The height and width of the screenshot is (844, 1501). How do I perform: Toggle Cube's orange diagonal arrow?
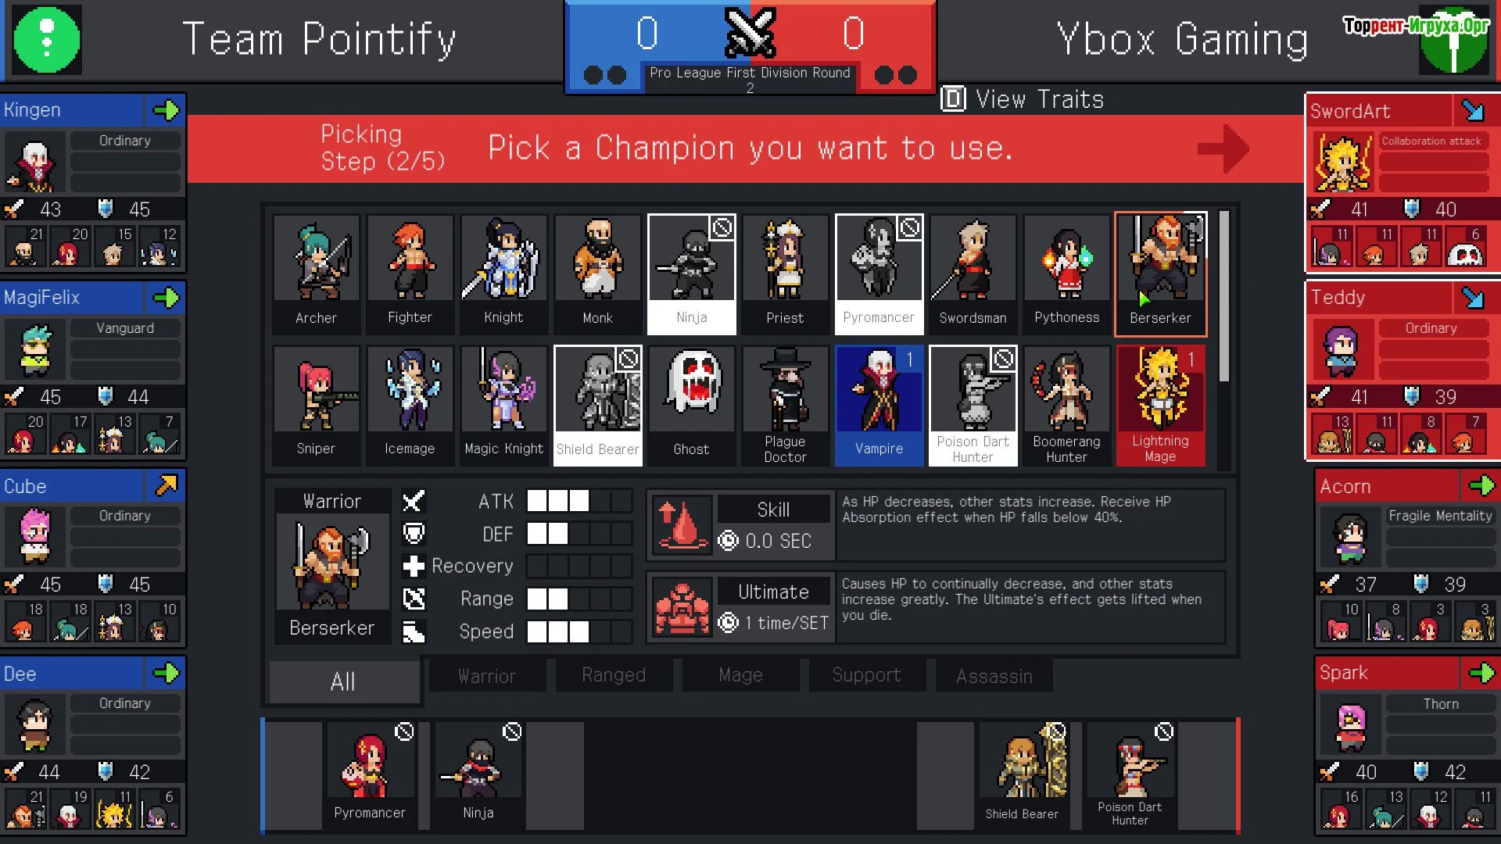[166, 485]
